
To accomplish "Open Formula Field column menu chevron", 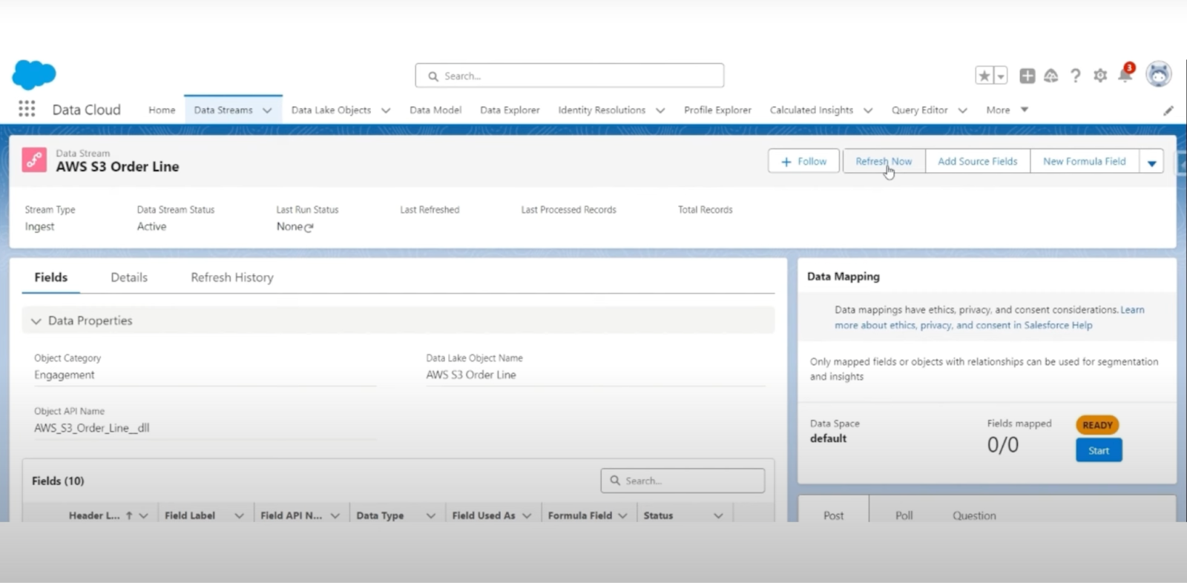I will point(622,516).
